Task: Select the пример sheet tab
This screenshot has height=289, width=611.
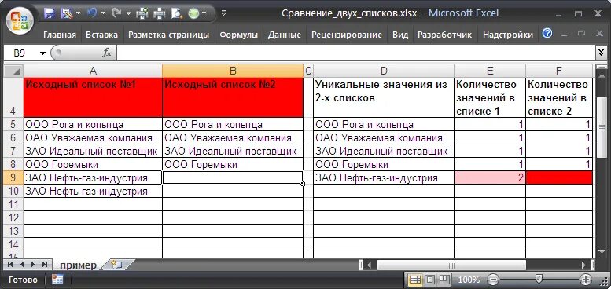Action: [x=78, y=265]
